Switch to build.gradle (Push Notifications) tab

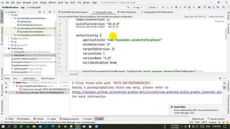158,12
